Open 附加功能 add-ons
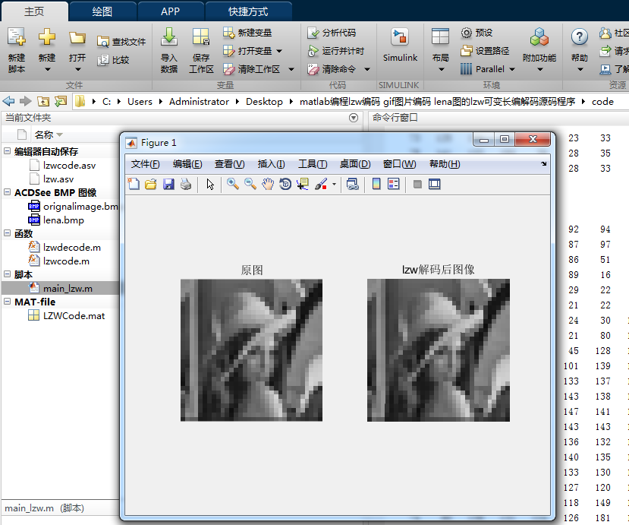 (x=539, y=50)
